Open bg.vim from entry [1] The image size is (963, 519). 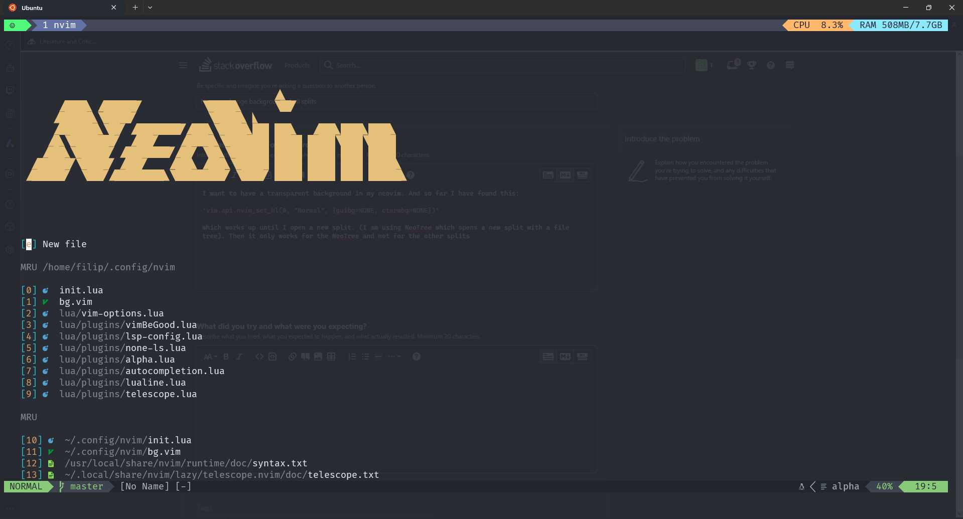point(57,302)
